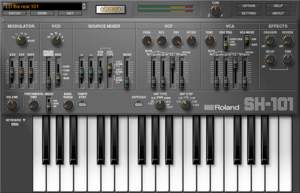The width and height of the screenshot is (300, 193).
Task: Click the VCA envelope release slider
Action: [245, 73]
